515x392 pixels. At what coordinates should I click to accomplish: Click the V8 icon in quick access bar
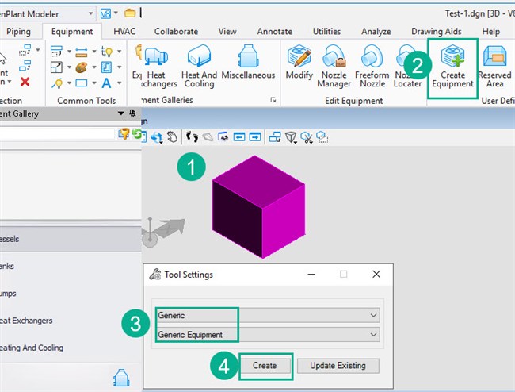(x=105, y=13)
